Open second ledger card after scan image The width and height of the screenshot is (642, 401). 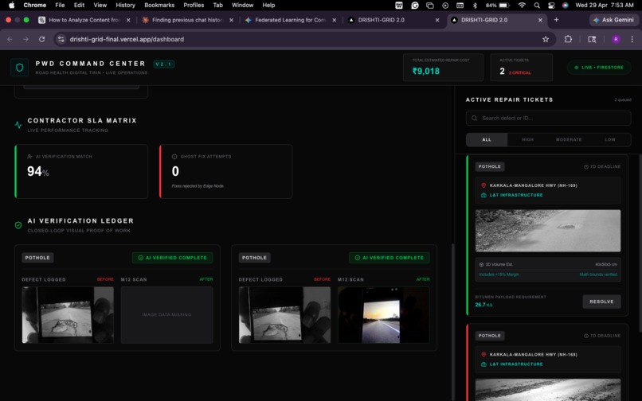pos(384,314)
